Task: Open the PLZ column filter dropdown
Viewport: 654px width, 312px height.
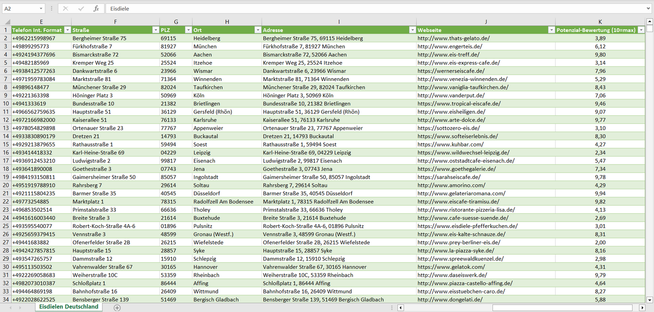Action: coord(188,30)
